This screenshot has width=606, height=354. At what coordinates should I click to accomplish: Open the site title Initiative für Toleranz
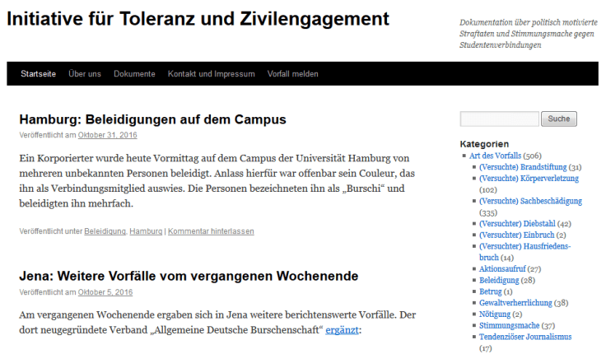pos(198,19)
